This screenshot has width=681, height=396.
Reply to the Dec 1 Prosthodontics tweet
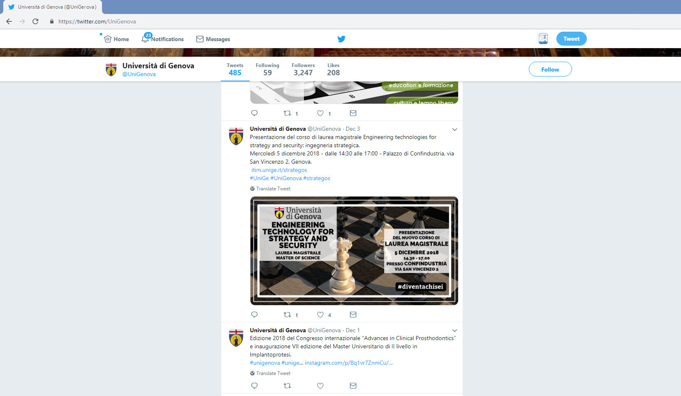pos(254,386)
